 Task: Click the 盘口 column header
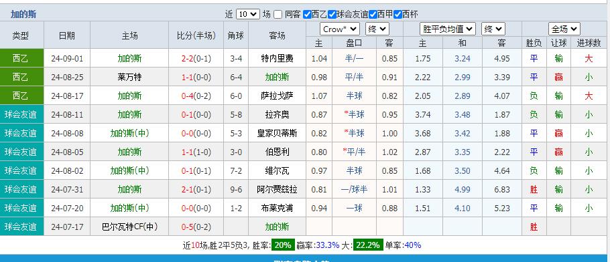(x=354, y=43)
